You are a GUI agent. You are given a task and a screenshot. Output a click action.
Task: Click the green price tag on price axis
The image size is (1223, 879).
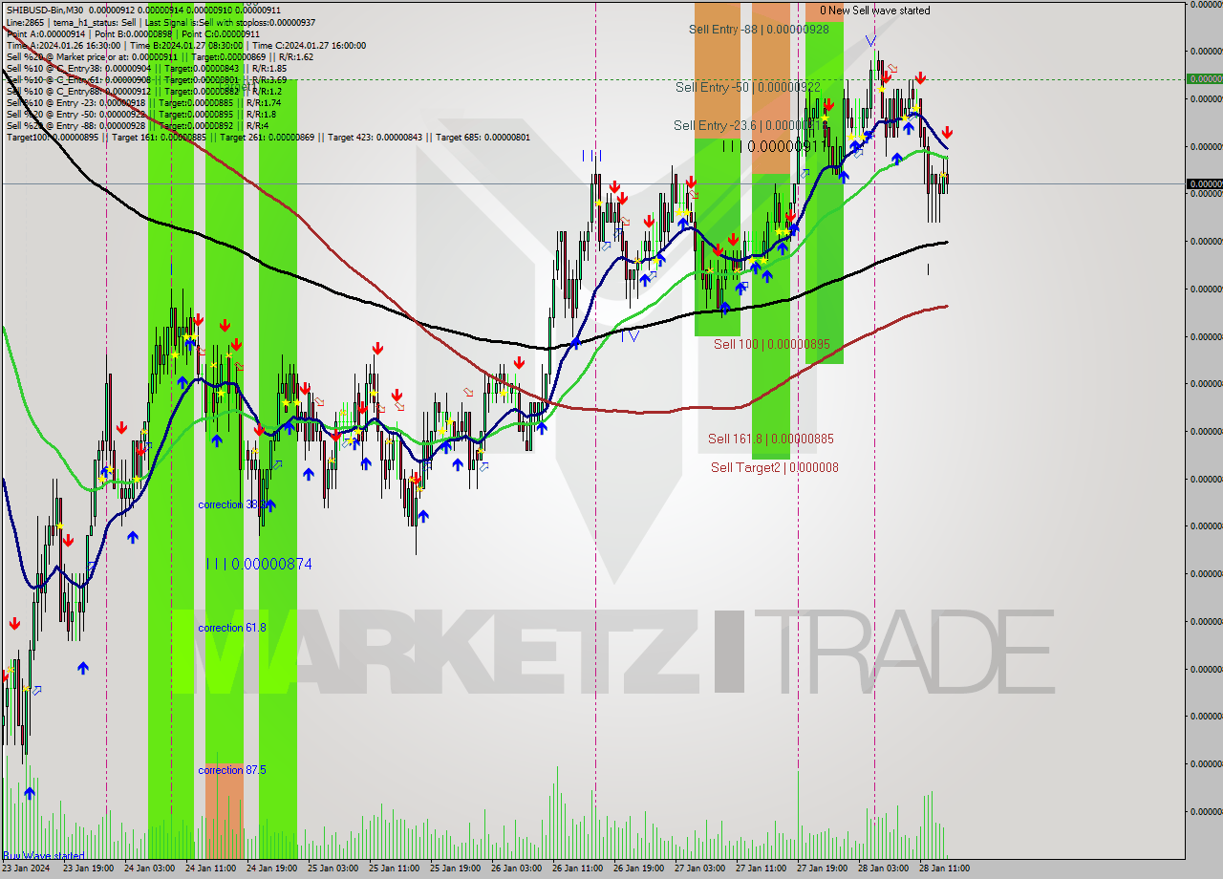(x=1205, y=79)
